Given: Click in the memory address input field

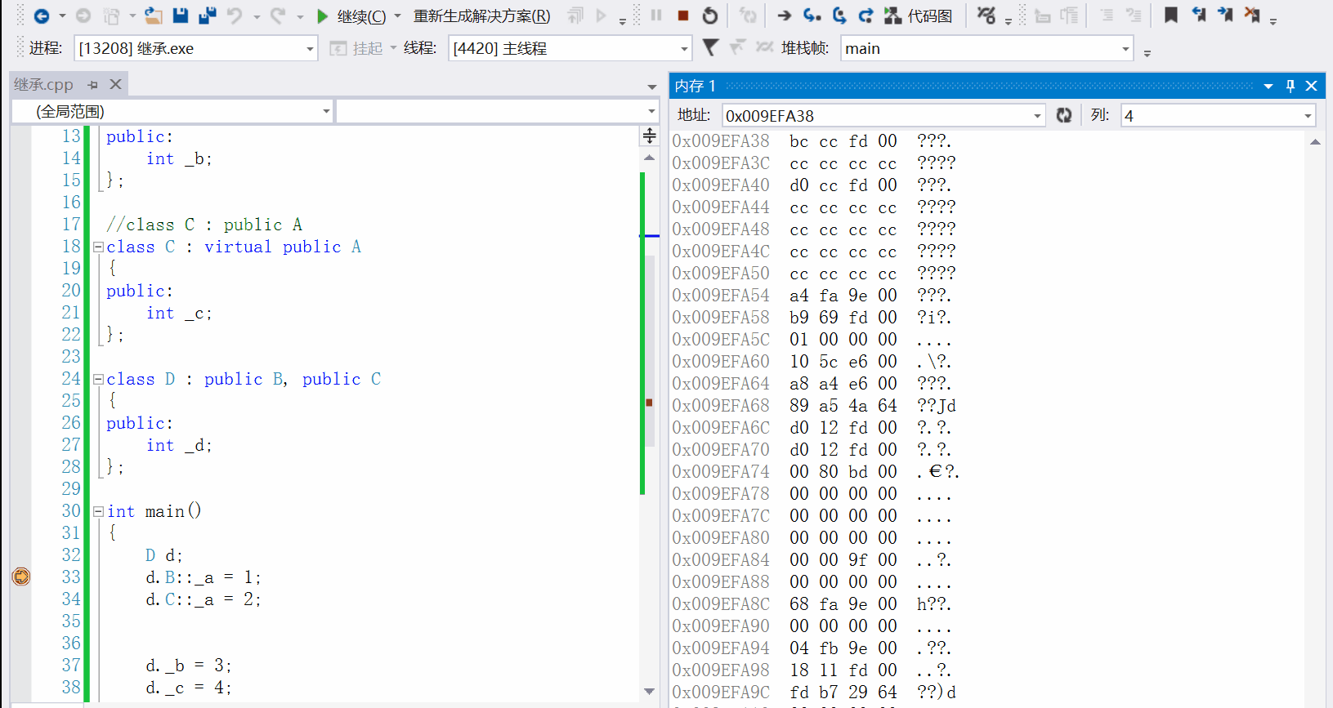Looking at the screenshot, I should click(x=876, y=115).
